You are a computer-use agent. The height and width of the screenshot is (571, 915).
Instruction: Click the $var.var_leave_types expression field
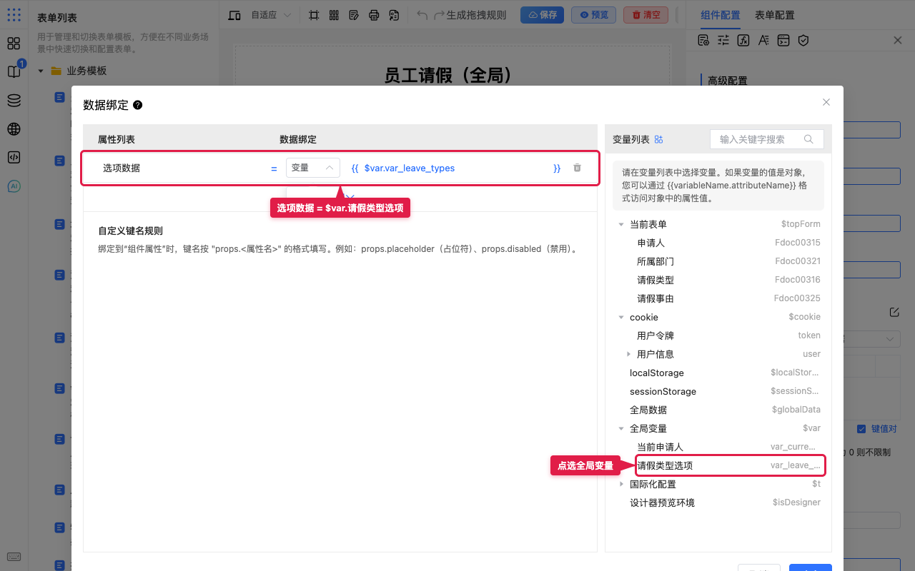click(x=456, y=168)
